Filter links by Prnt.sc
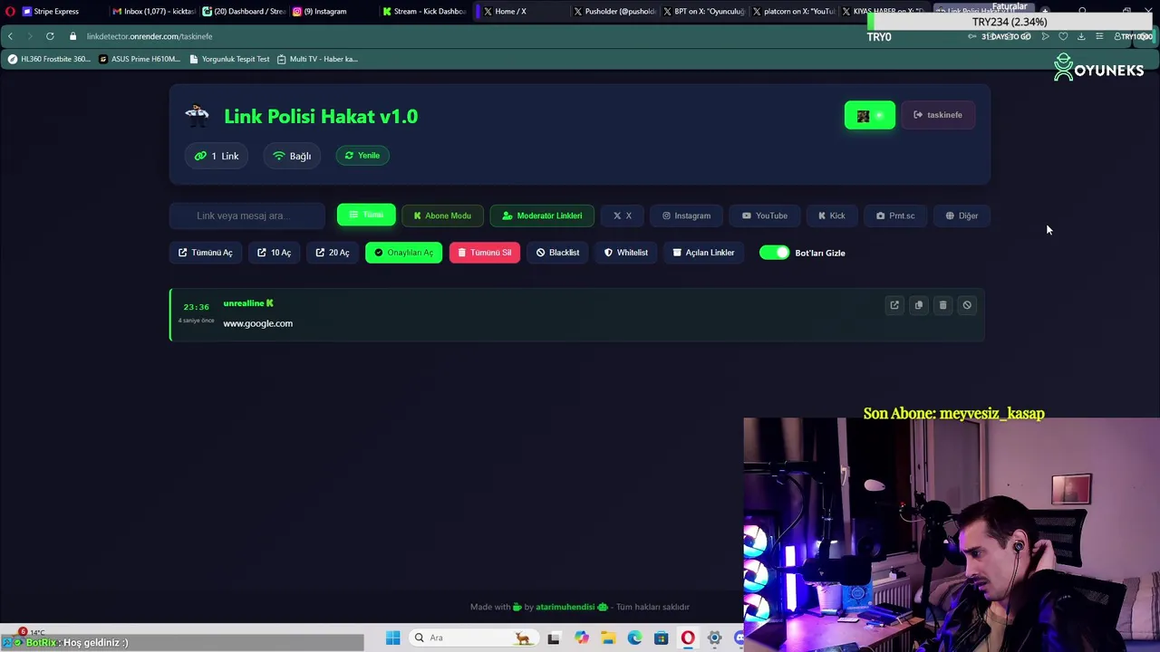 (895, 216)
